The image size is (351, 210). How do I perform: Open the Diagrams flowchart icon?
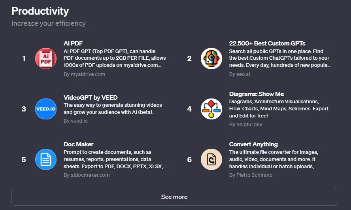click(x=211, y=109)
